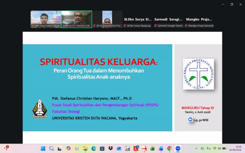Open the red L app with badge 4

pos(136,149)
